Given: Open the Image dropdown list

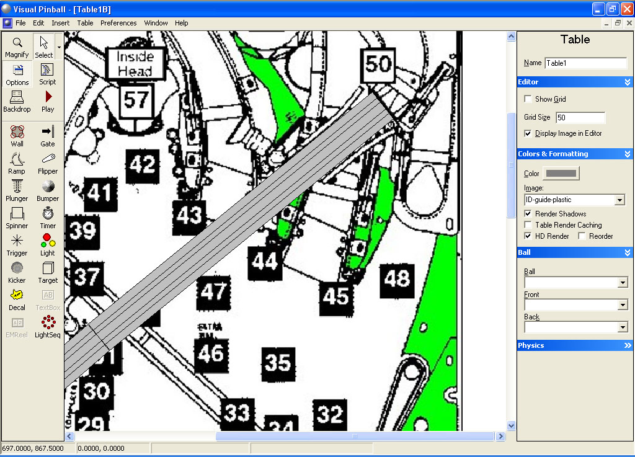Looking at the screenshot, I should click(619, 200).
